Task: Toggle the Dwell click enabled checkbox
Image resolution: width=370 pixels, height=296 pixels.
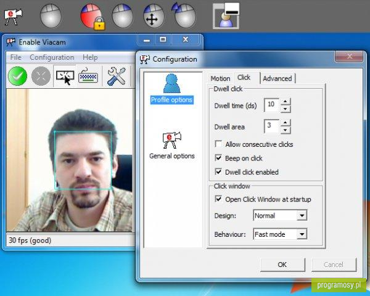Action: click(218, 171)
